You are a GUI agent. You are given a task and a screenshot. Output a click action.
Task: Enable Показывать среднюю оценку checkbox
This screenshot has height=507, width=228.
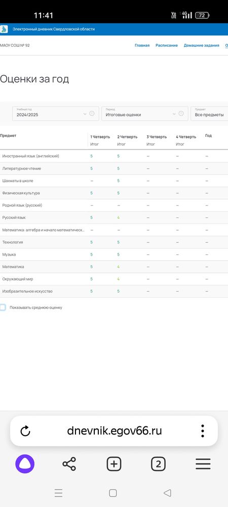click(x=3, y=308)
